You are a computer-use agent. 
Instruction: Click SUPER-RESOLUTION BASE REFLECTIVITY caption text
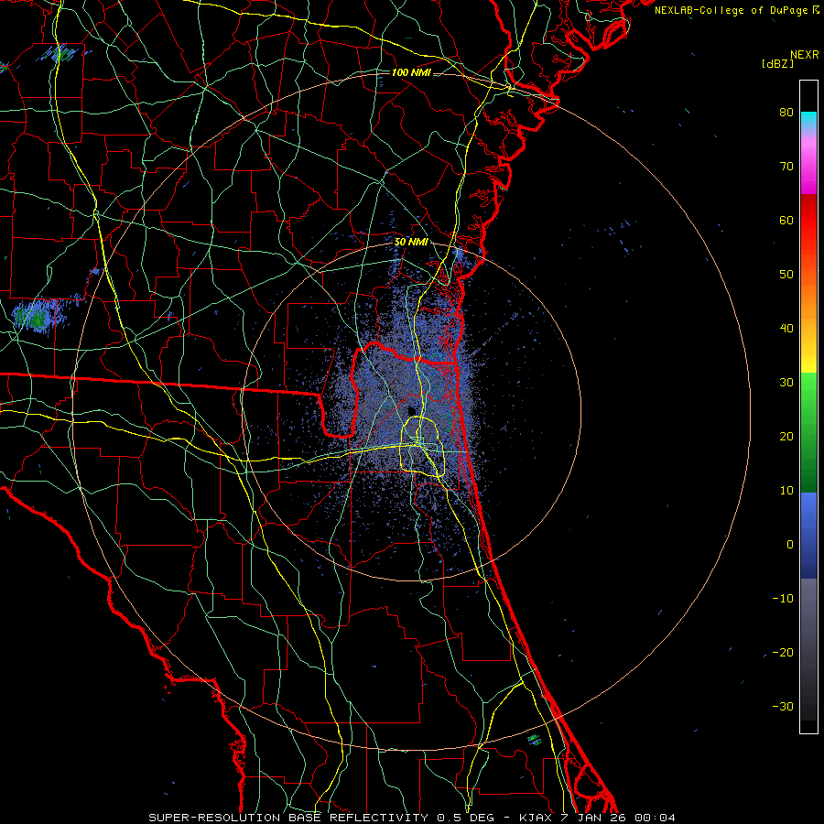[288, 818]
